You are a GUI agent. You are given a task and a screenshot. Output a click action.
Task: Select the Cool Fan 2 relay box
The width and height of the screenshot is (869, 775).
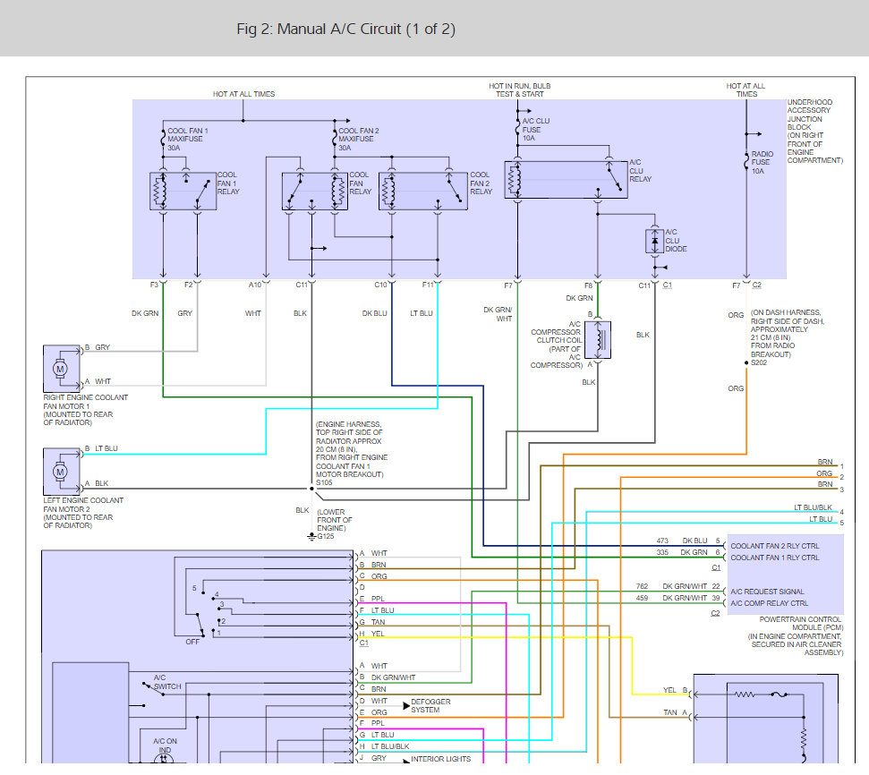422,191
